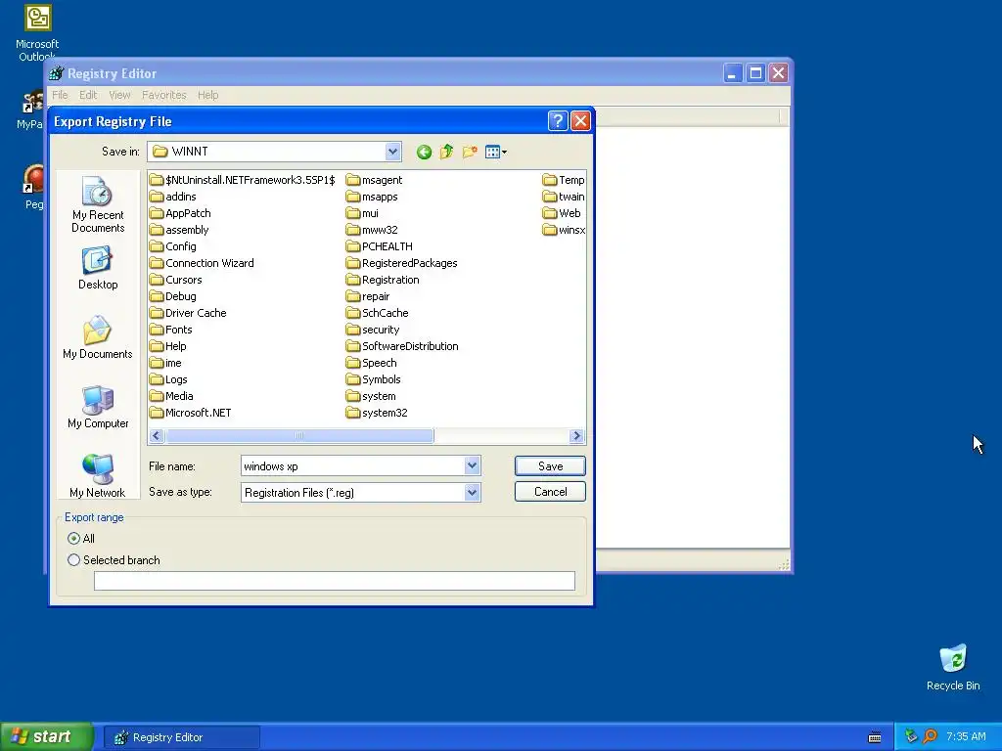Select the Temp folder
The width and height of the screenshot is (1002, 751).
tap(564, 180)
